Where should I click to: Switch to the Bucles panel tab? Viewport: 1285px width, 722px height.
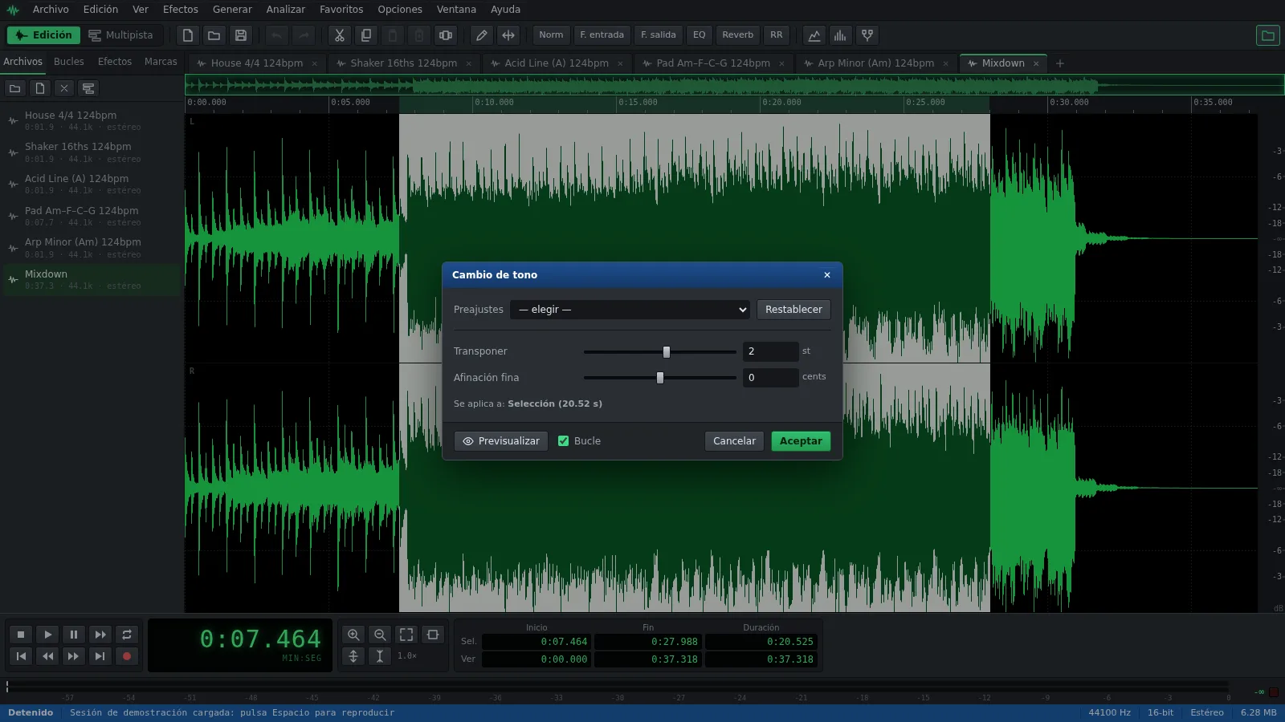(x=69, y=62)
